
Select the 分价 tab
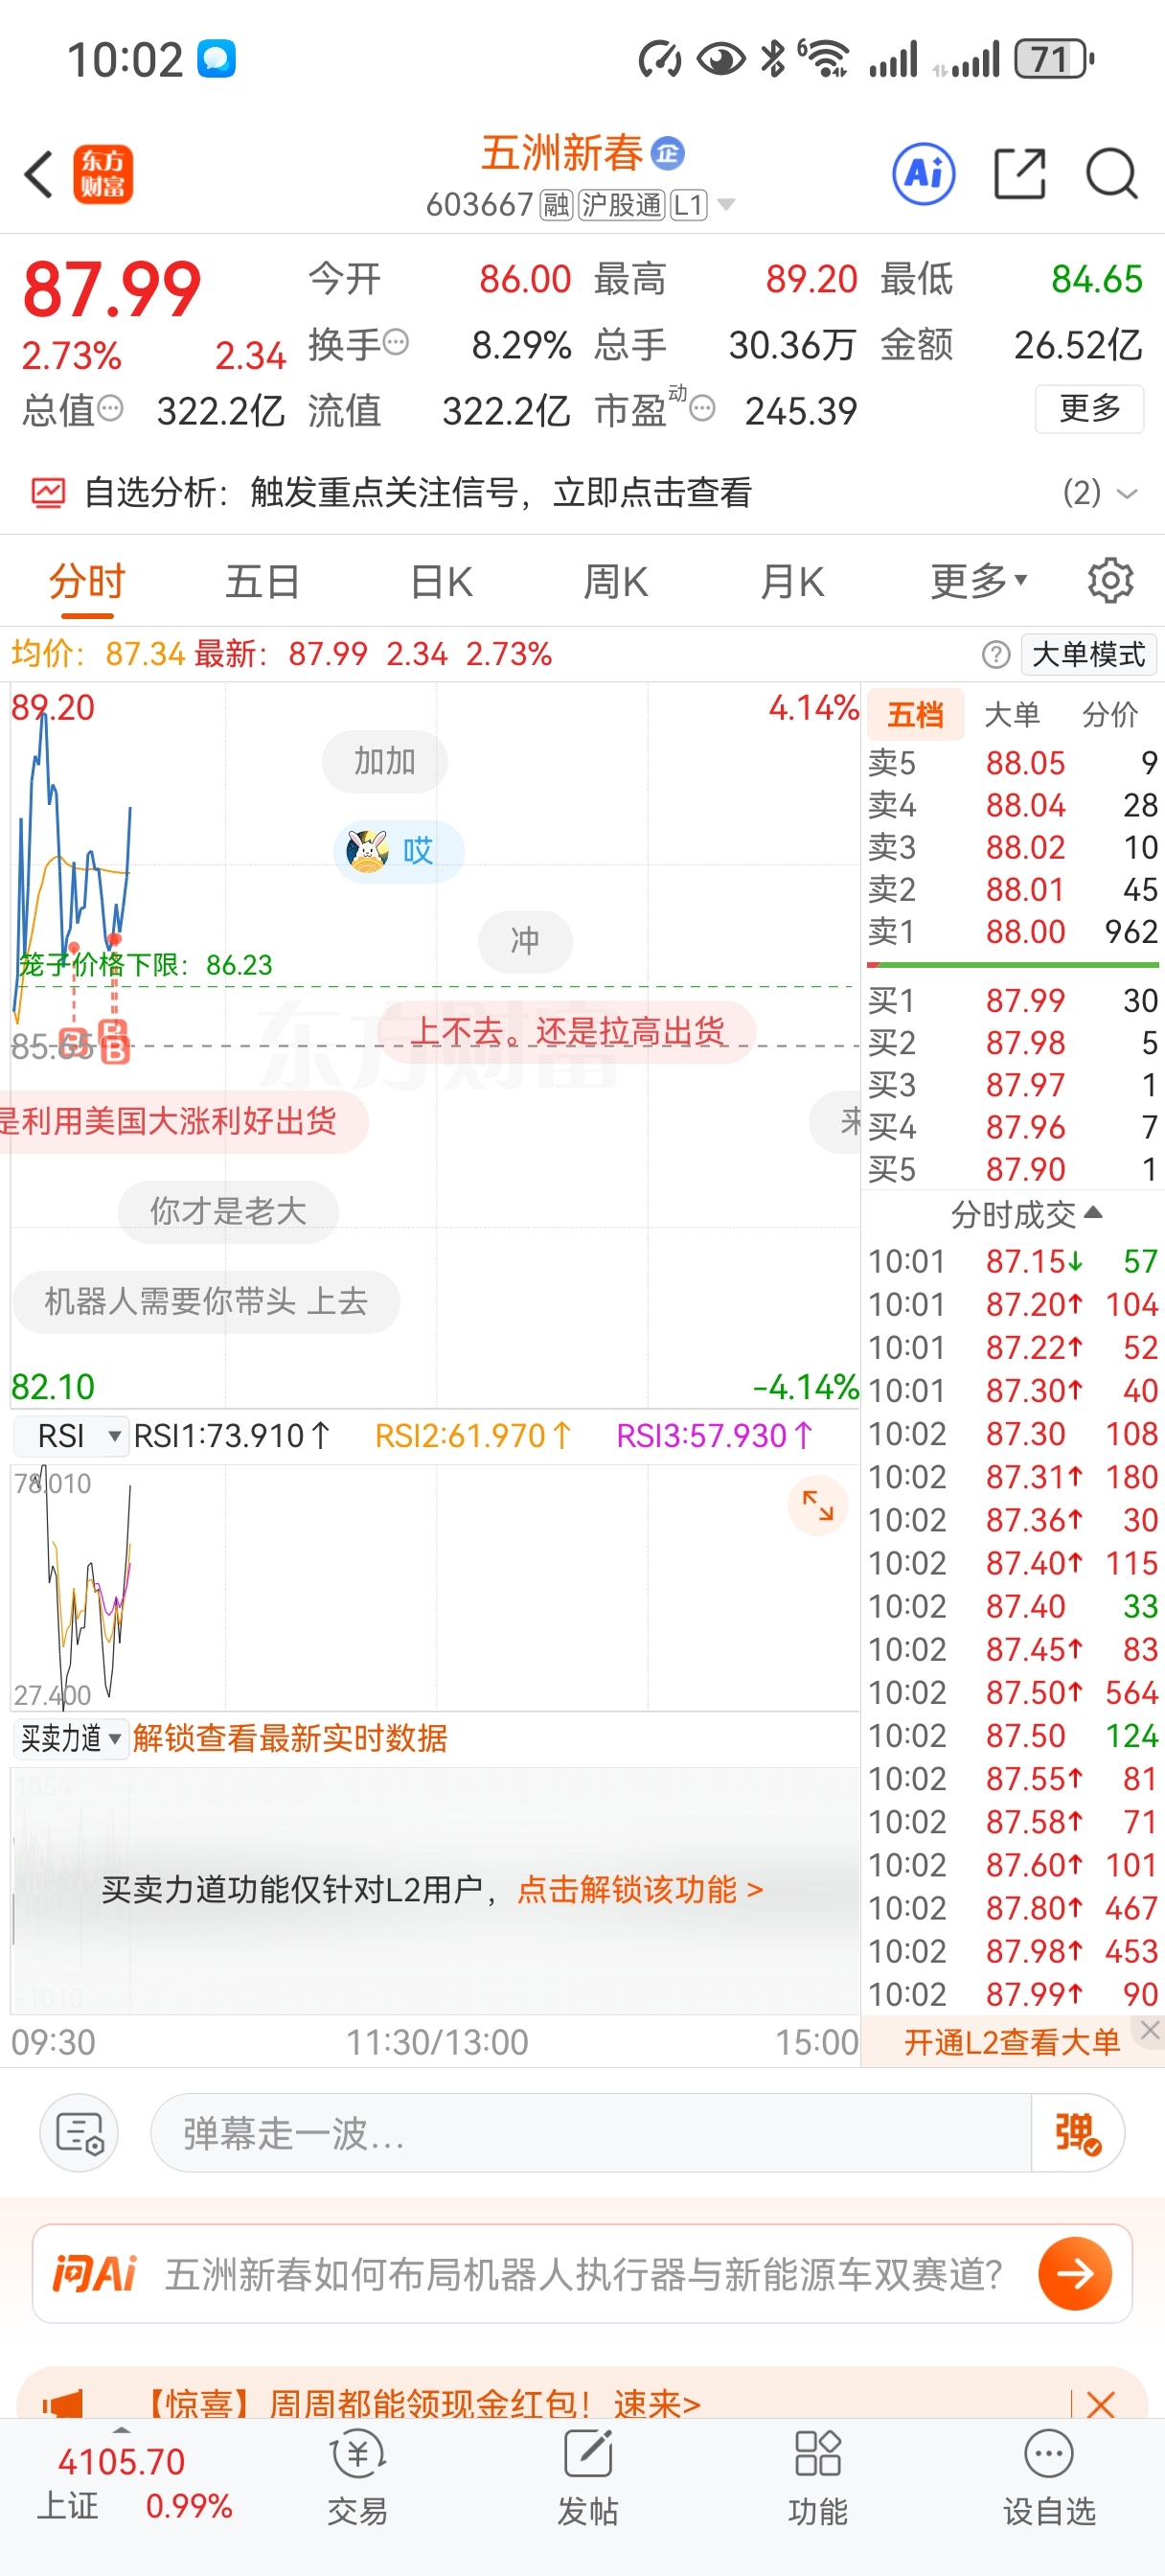[1110, 714]
